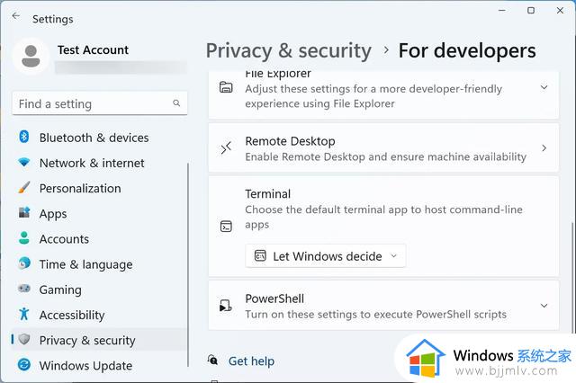Click the Remote Desktop title text
Screen dimensions: 576x383
point(290,141)
